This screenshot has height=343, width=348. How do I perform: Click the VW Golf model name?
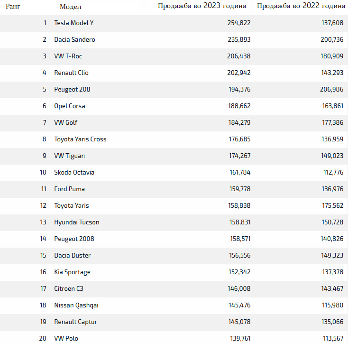[66, 123]
